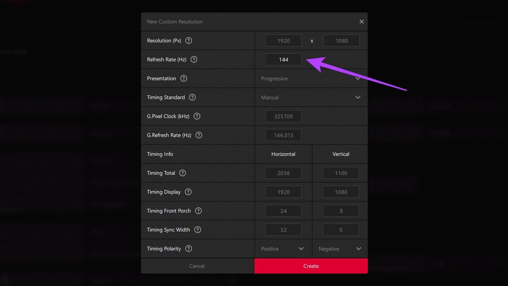
Task: Open the Timing Total help tooltip
Action: click(x=182, y=173)
